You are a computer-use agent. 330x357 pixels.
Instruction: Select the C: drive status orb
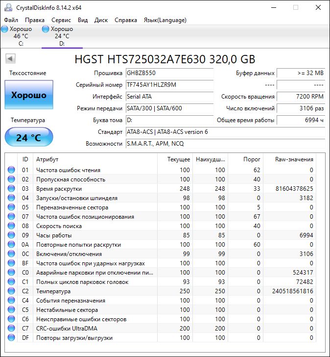[x=5, y=29]
